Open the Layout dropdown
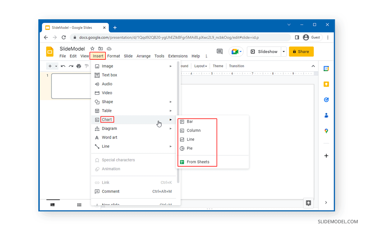The height and width of the screenshot is (231, 373). 200,66
